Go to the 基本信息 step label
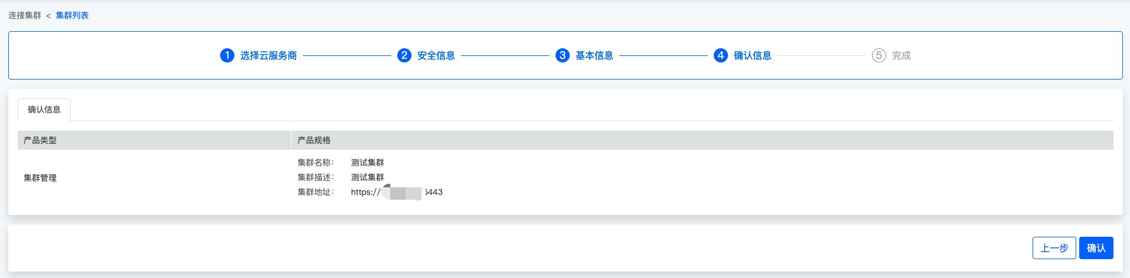The height and width of the screenshot is (278, 1130). click(x=595, y=55)
